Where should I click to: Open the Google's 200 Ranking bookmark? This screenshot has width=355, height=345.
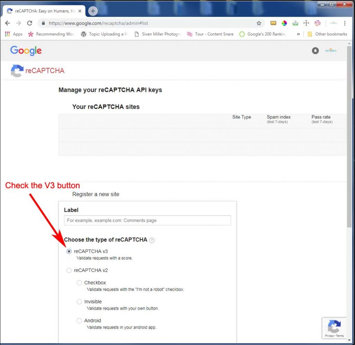tap(263, 34)
